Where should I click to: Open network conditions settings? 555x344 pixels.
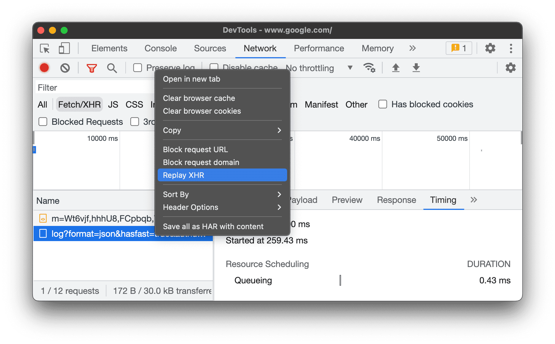point(369,68)
